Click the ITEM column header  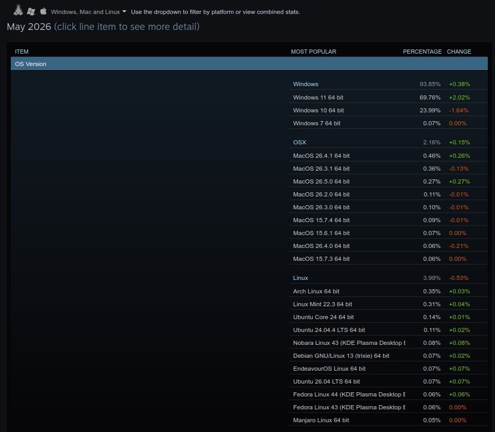22,52
